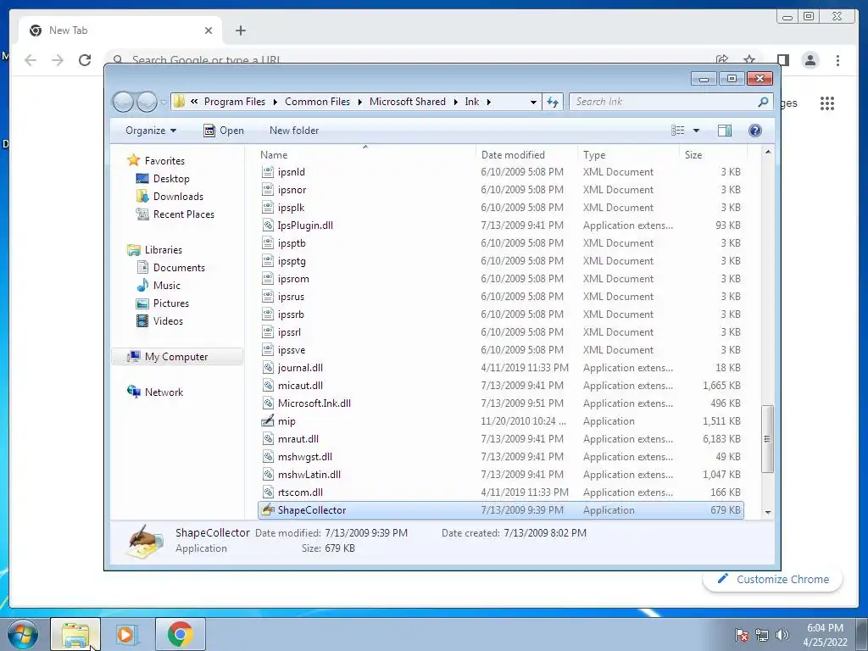This screenshot has width=868, height=651.
Task: Switch to the New Tab tab
Action: pyautogui.click(x=120, y=31)
